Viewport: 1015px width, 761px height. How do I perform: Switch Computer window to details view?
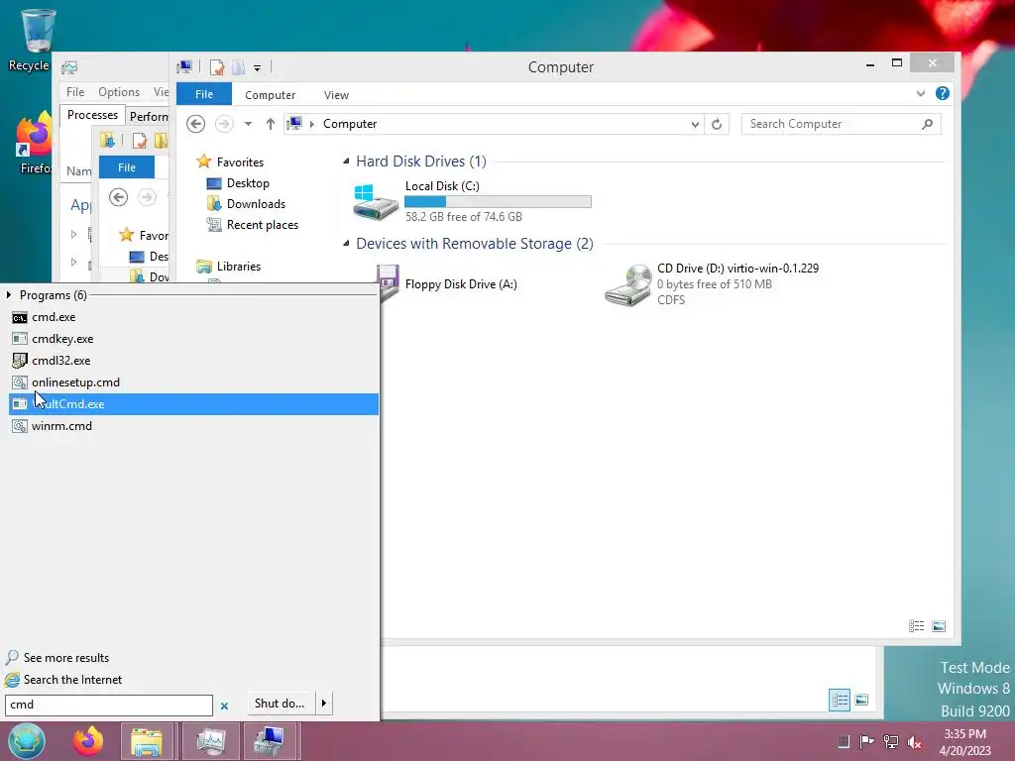(x=916, y=626)
